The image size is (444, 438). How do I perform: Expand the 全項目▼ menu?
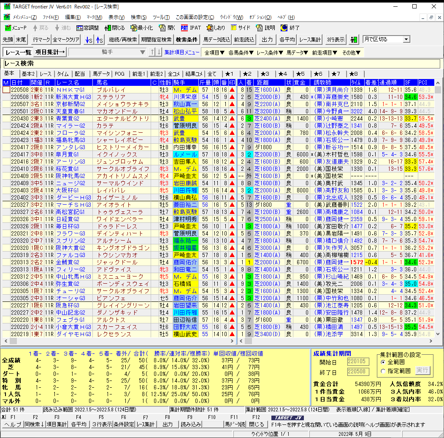(x=214, y=52)
